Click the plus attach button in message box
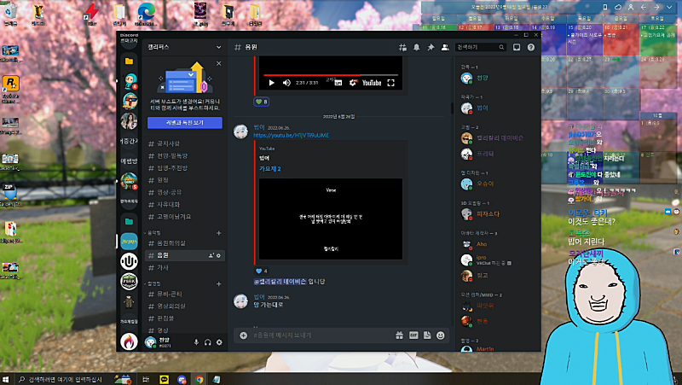This screenshot has width=682, height=385. [243, 335]
